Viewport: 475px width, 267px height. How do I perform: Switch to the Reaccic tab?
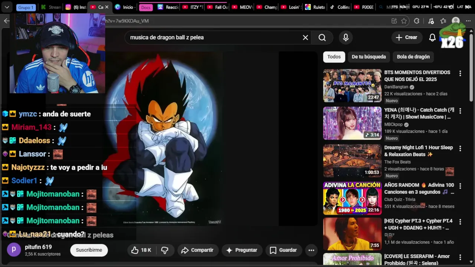click(168, 7)
